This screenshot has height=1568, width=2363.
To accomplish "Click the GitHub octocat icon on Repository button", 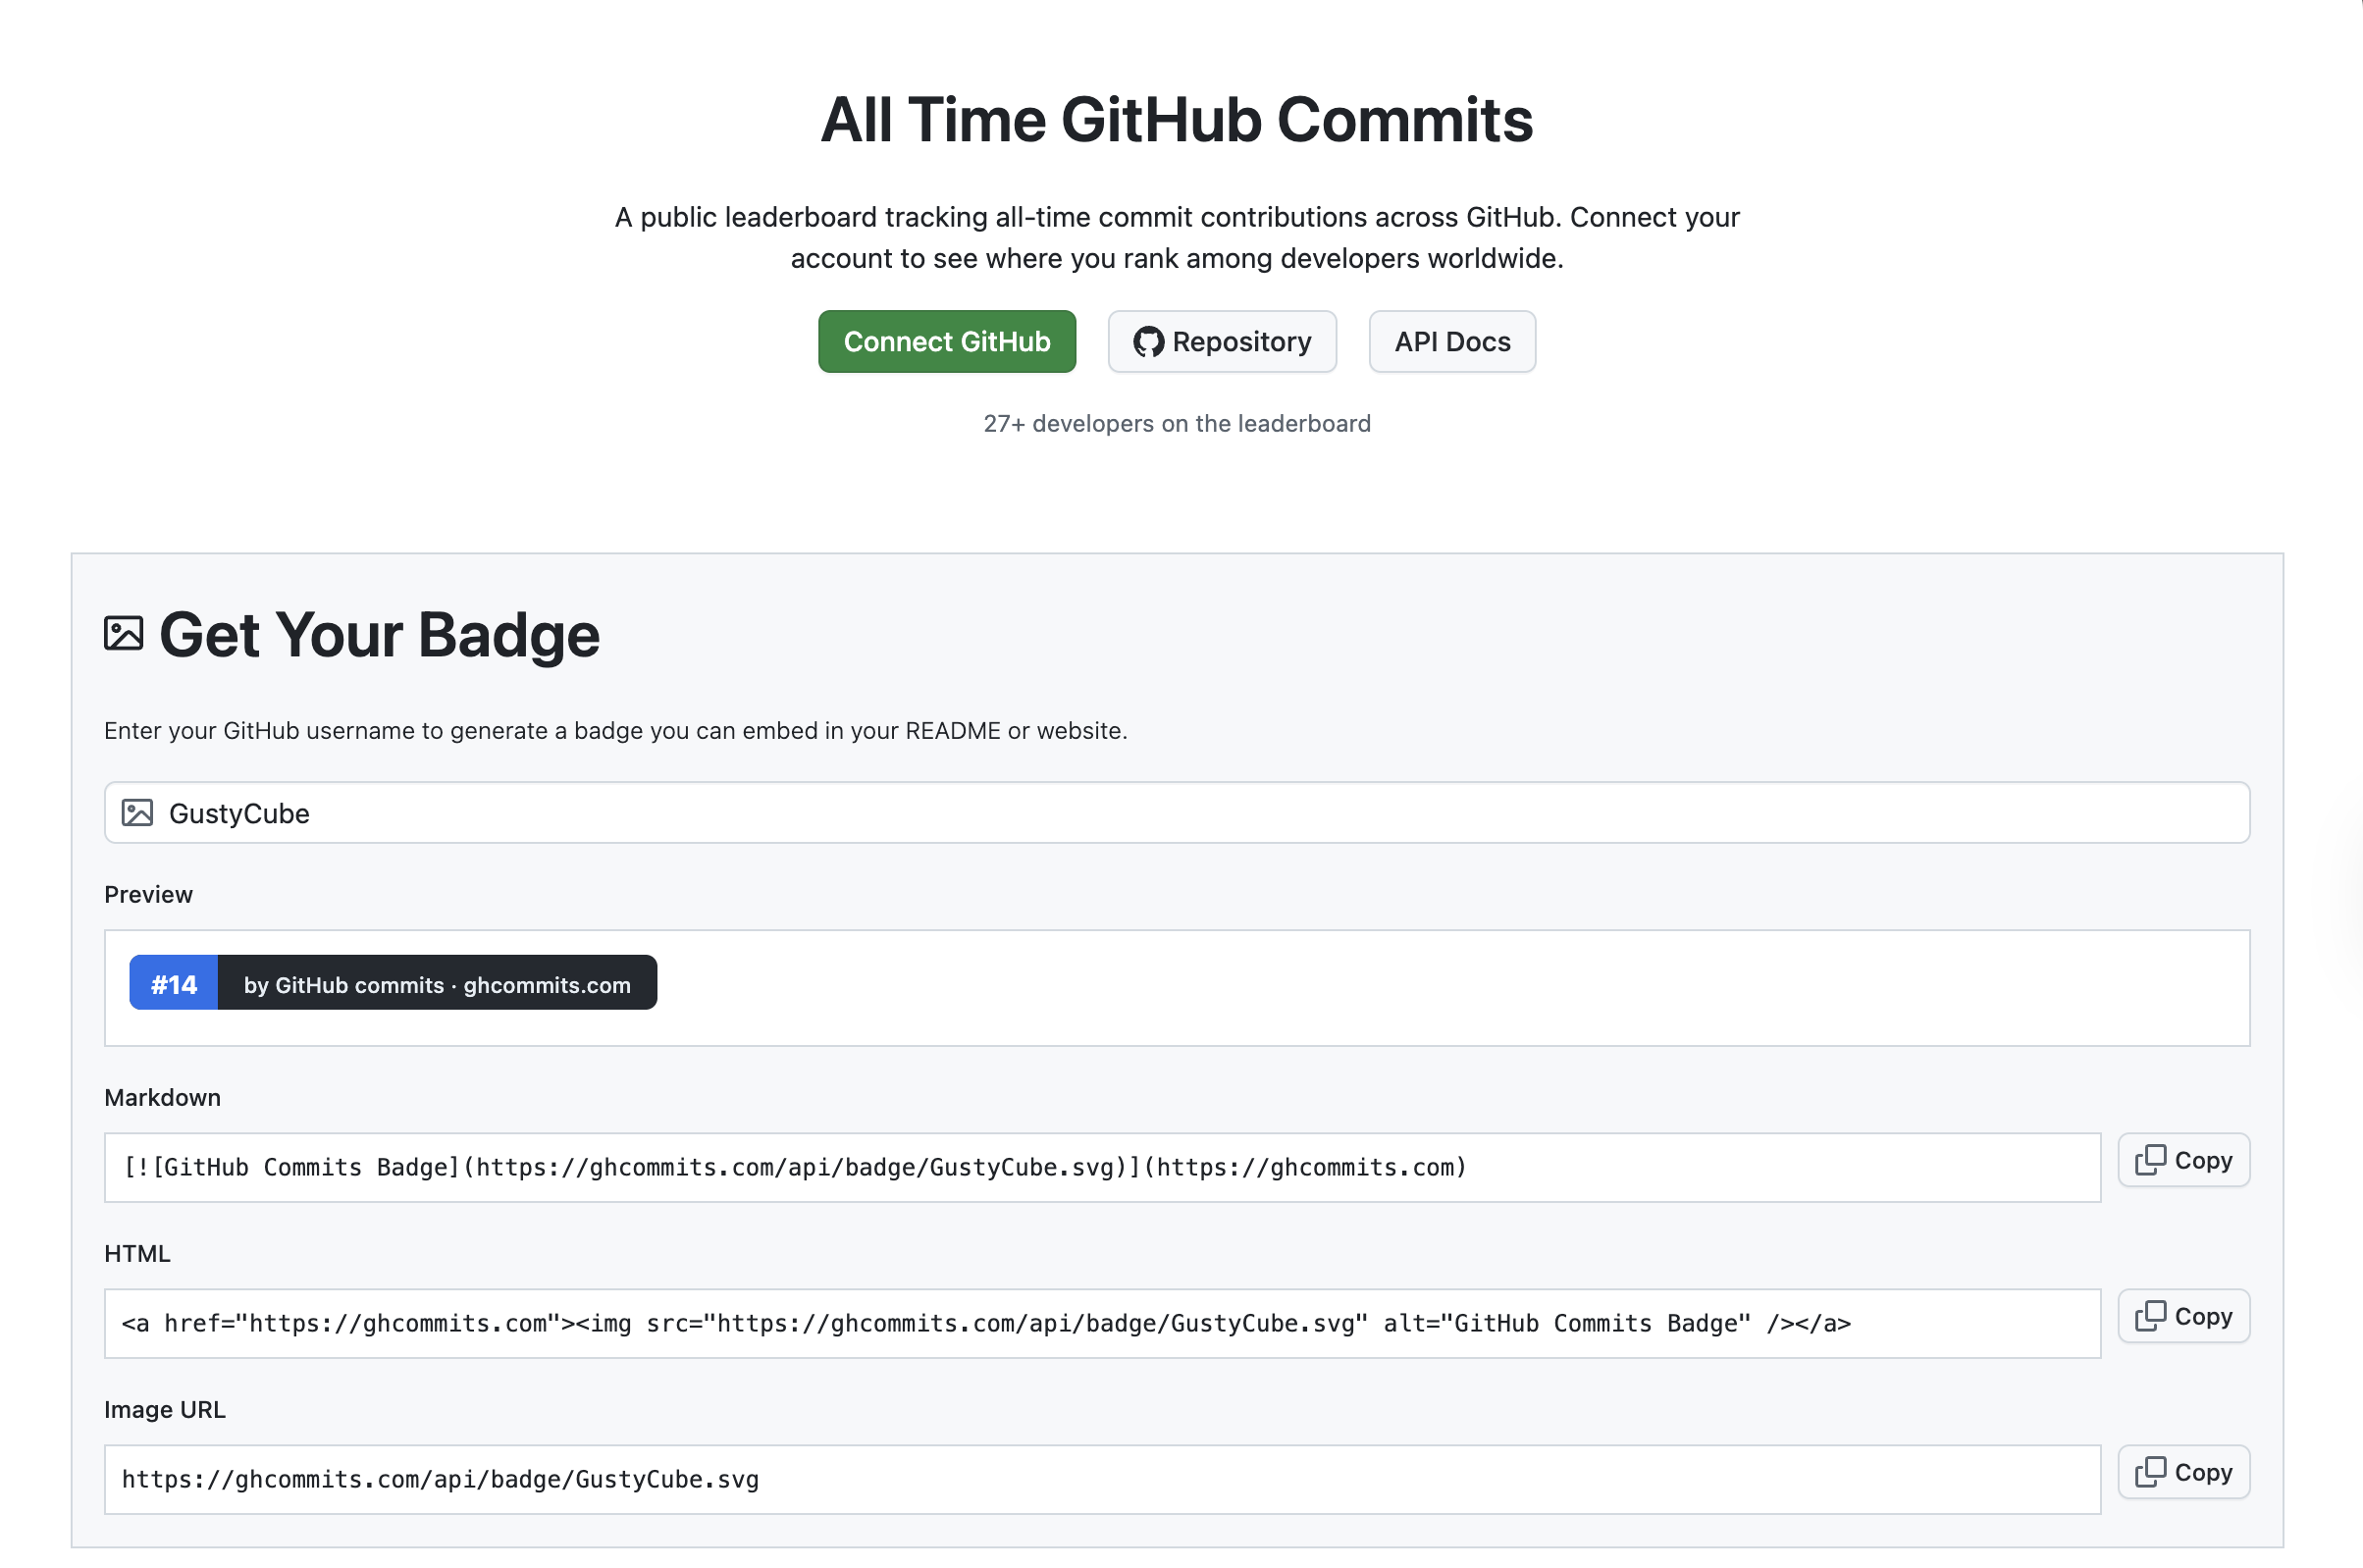I will pyautogui.click(x=1151, y=341).
